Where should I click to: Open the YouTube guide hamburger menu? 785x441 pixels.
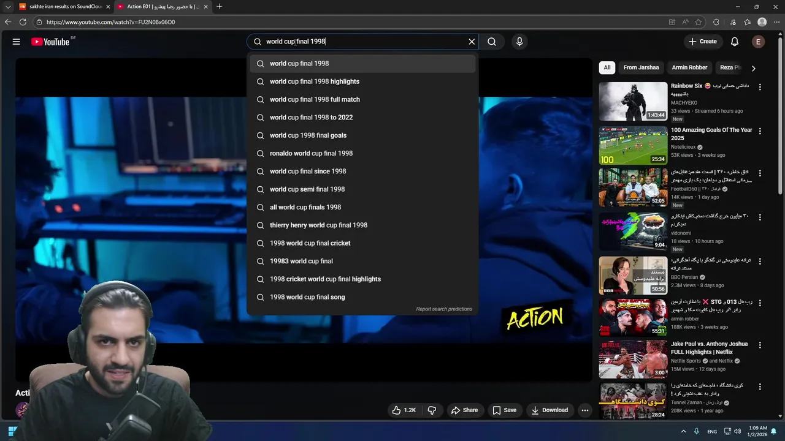17,42
